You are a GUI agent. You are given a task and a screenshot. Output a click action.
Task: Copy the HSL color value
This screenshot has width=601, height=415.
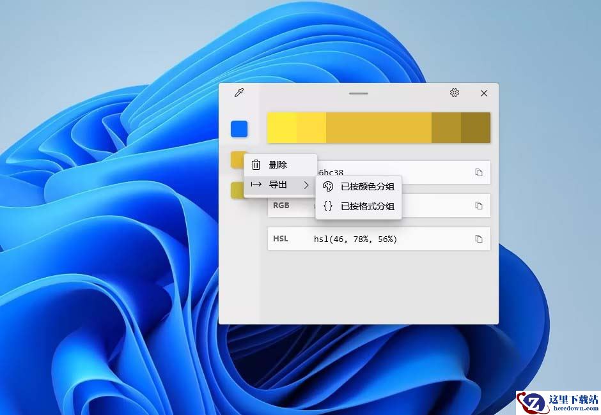pos(478,239)
